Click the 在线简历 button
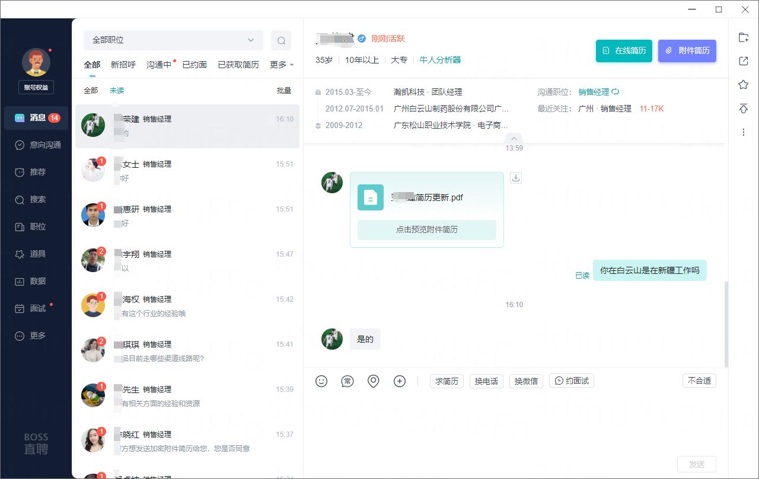Screen dimensions: 759x479 point(624,51)
